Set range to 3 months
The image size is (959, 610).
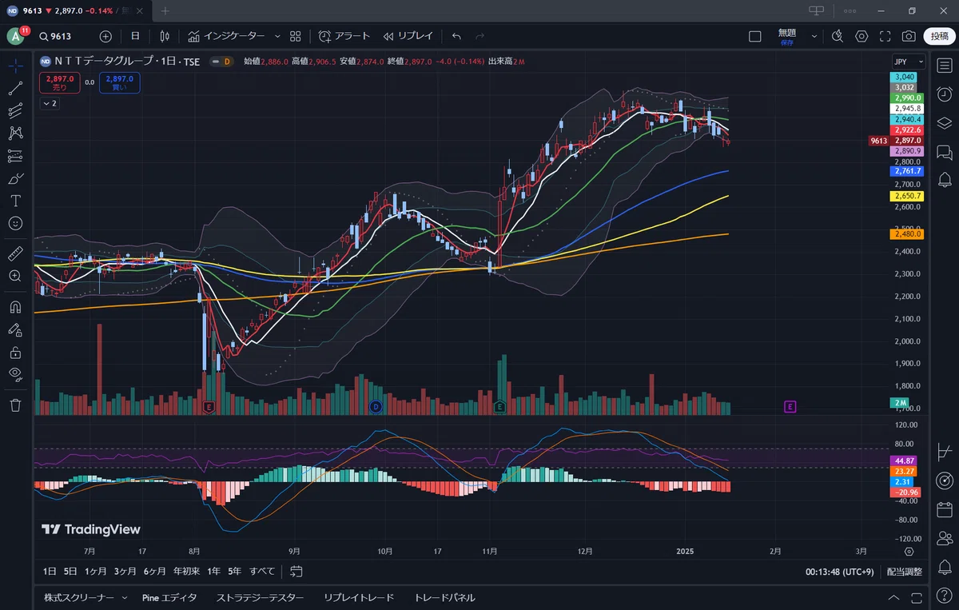click(125, 571)
